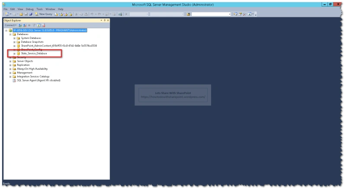Open the New Project icon dropdown arrow
The width and height of the screenshot is (346, 190).
[x=10, y=14]
